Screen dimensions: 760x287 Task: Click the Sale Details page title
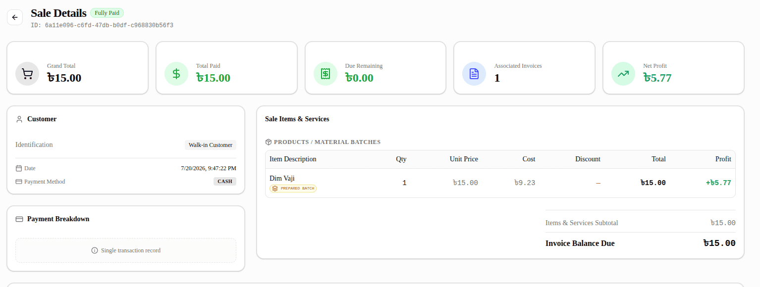click(x=58, y=13)
